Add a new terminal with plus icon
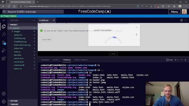The image size is (189, 106). tap(175, 60)
